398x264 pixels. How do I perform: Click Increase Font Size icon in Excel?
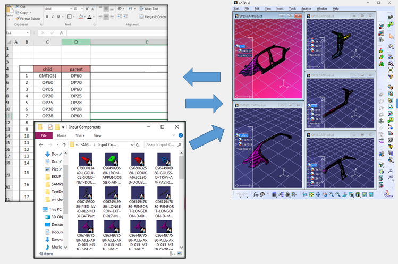point(87,9)
